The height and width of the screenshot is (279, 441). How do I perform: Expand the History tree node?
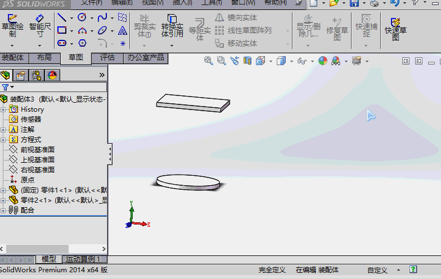3,109
